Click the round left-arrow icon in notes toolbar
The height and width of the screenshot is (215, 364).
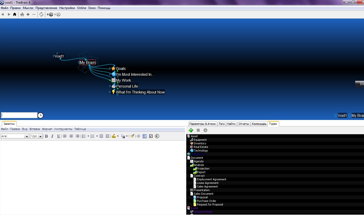point(157,136)
